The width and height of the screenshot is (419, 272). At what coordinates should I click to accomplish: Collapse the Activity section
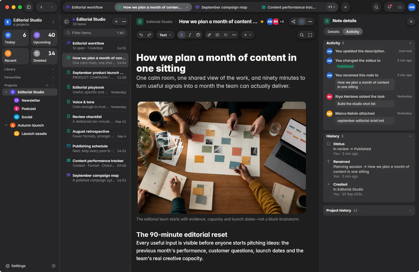click(410, 43)
